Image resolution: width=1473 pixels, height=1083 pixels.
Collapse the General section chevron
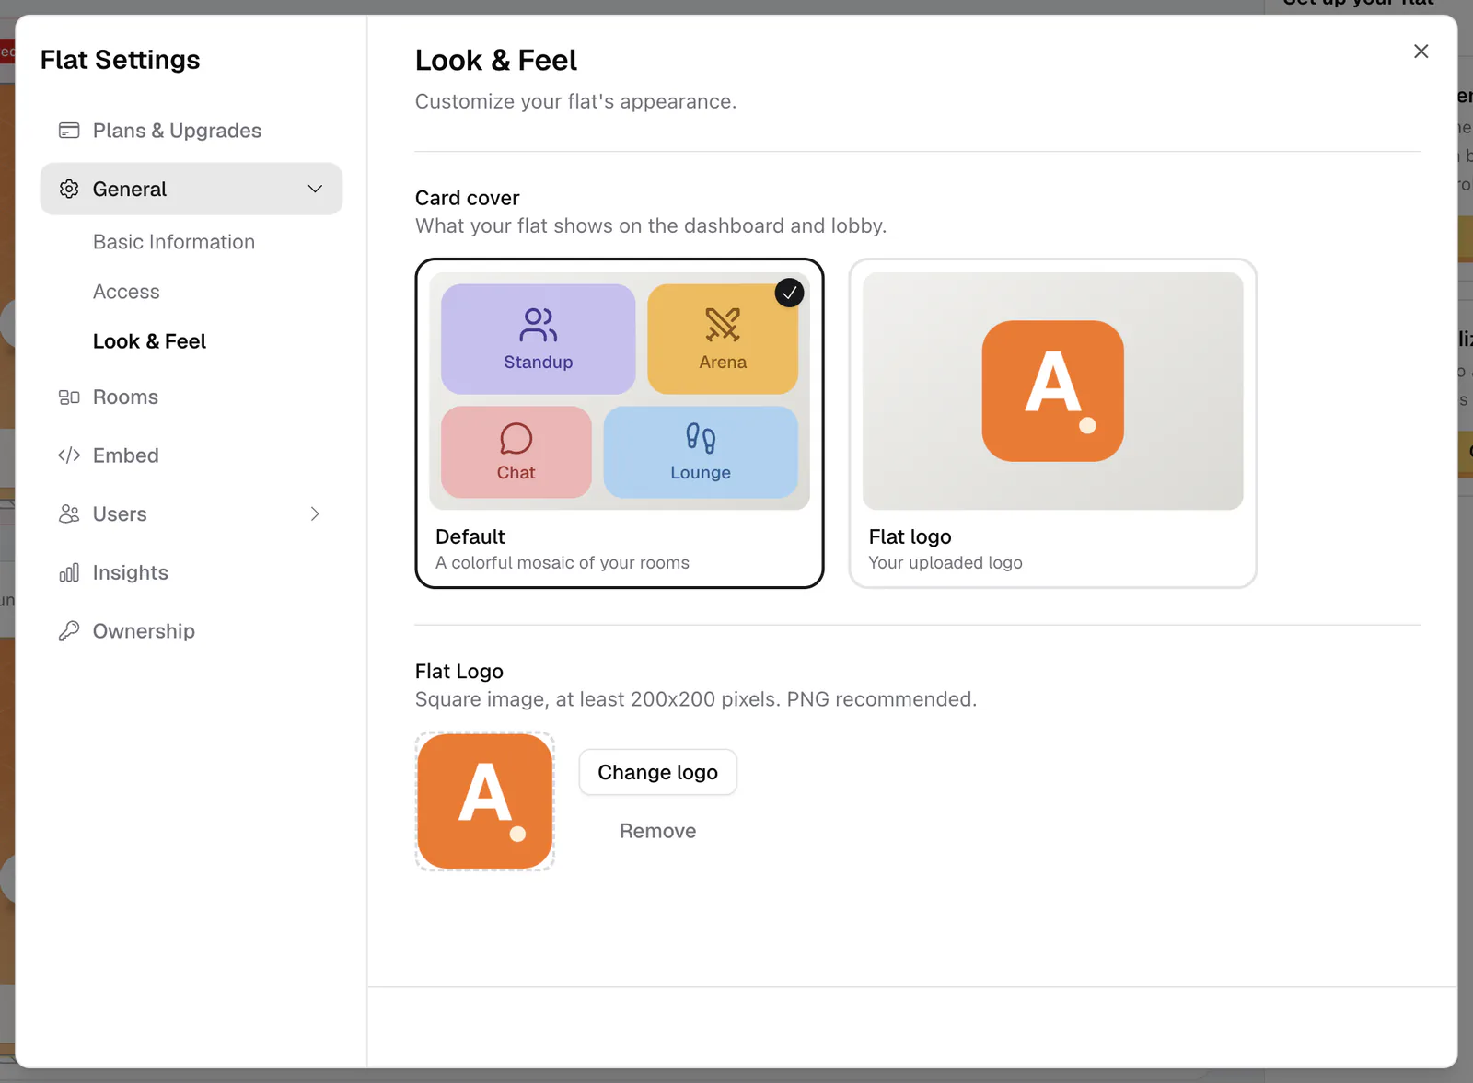coord(315,189)
